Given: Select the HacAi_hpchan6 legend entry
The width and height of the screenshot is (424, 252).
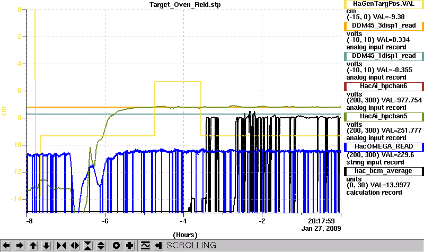Looking at the screenshot, I should tap(384, 86).
